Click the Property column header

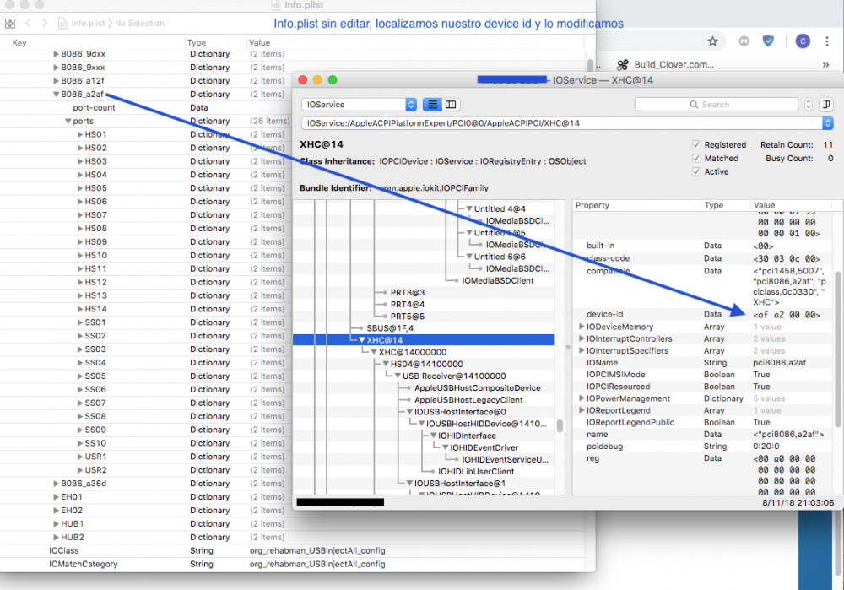[x=592, y=205]
